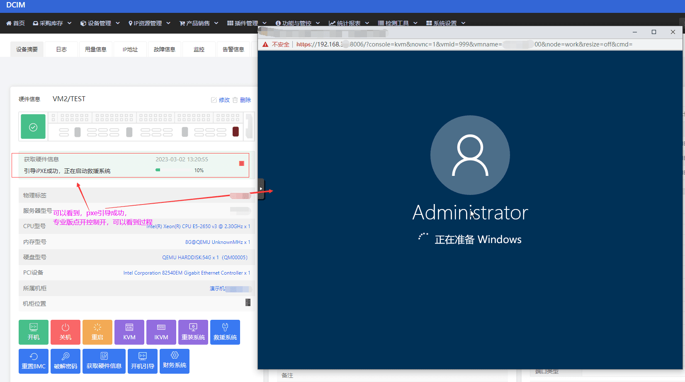Click the 不安全 warning triangle in address bar

[x=265, y=44]
